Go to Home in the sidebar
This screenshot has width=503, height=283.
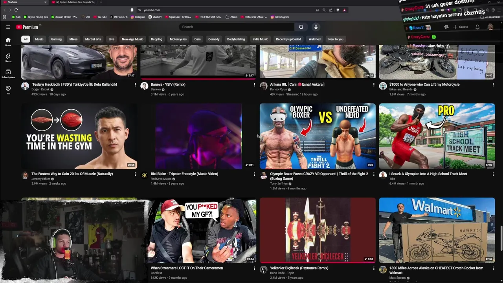coord(8,42)
